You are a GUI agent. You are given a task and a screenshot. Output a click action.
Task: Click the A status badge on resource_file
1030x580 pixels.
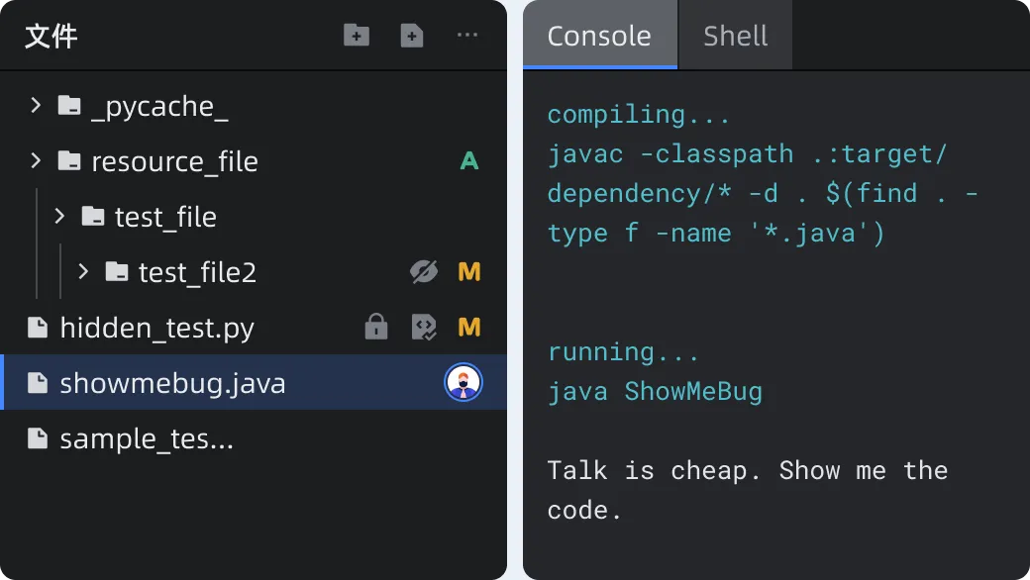[x=469, y=161]
